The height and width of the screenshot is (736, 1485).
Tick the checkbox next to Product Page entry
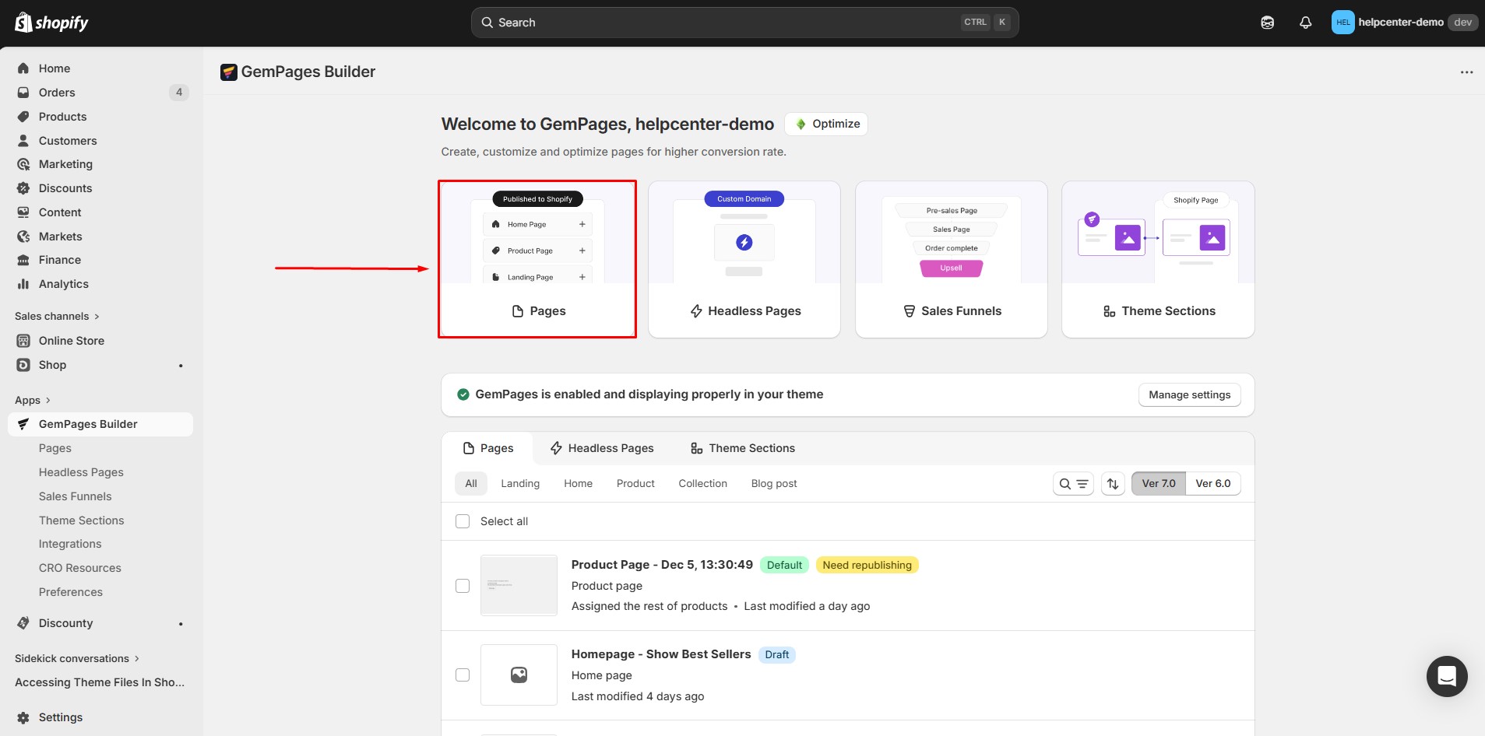click(462, 585)
